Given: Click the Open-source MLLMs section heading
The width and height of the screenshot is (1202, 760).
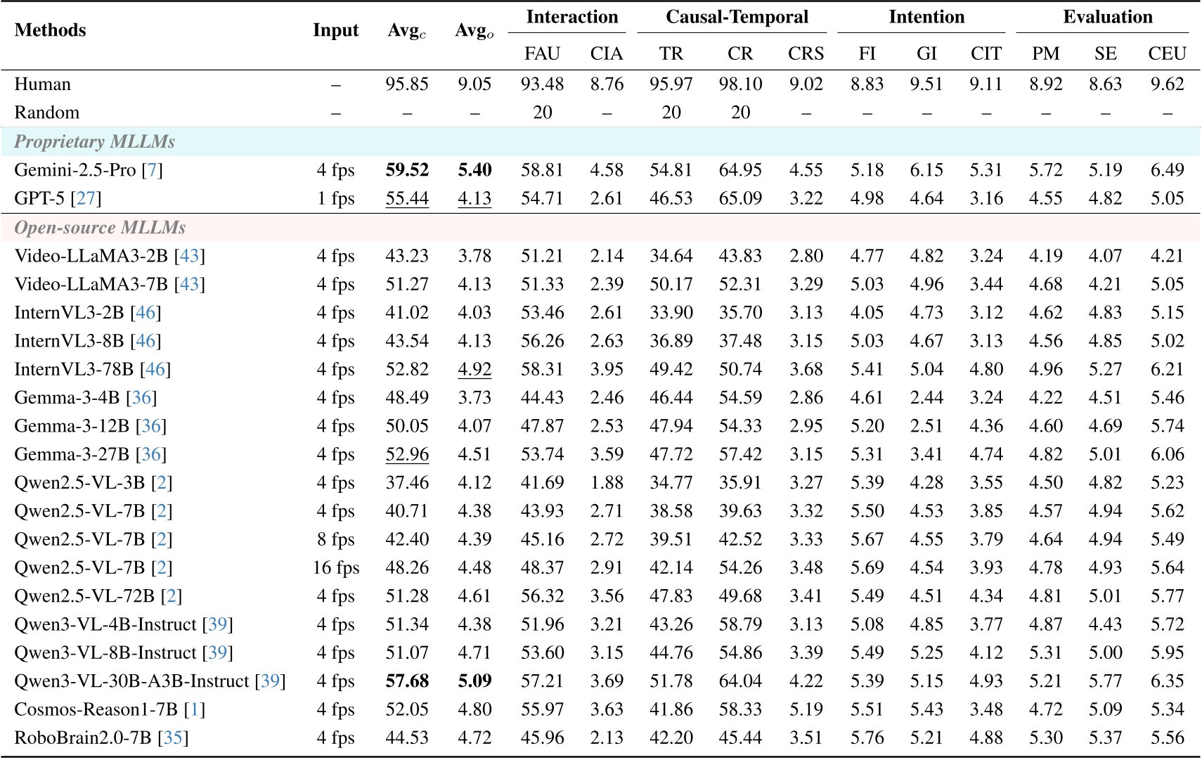Looking at the screenshot, I should coord(100,227).
